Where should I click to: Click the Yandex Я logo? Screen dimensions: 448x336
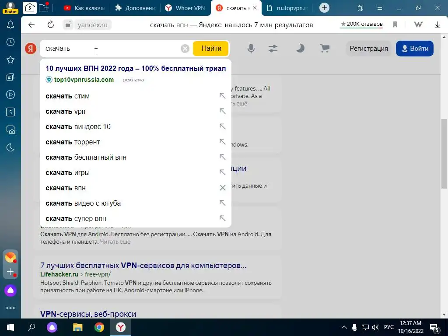(x=31, y=48)
